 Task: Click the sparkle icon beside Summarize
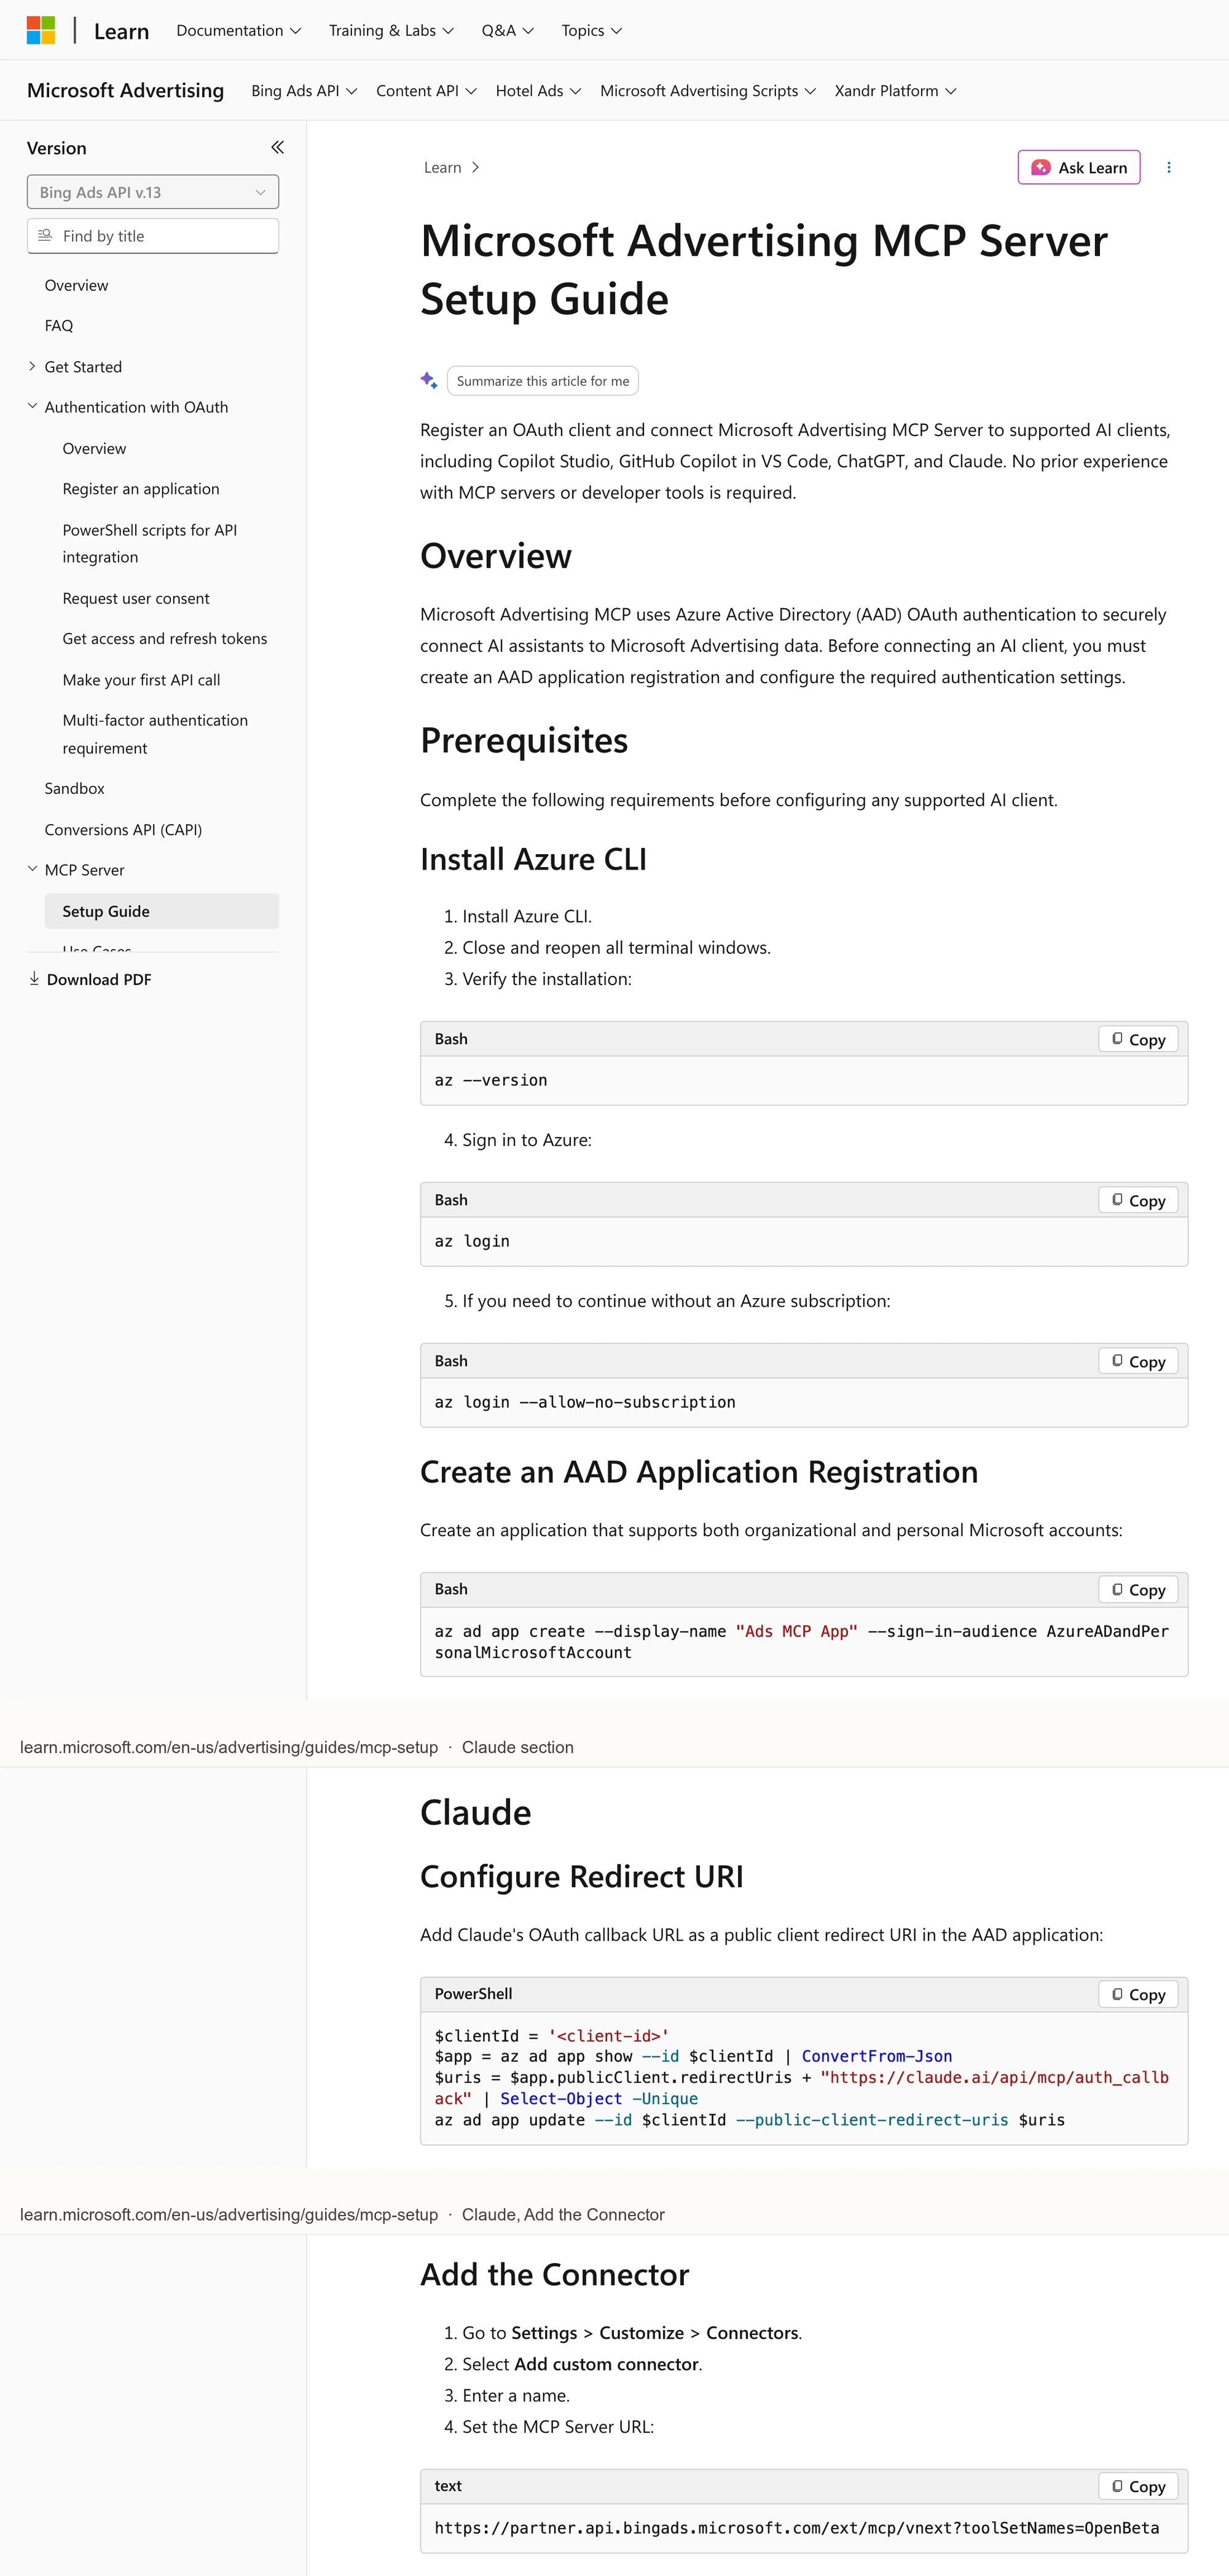click(x=429, y=380)
